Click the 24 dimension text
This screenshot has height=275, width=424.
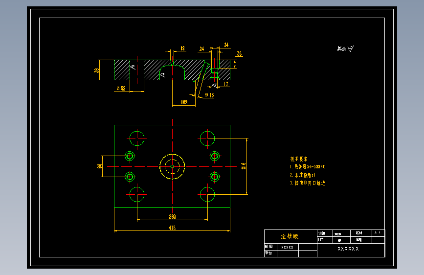pyautogui.click(x=201, y=49)
